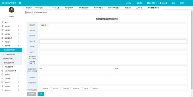Check the 图片材料 checkbox
Screen dimensions: 193x97
pyautogui.click(x=51, y=88)
